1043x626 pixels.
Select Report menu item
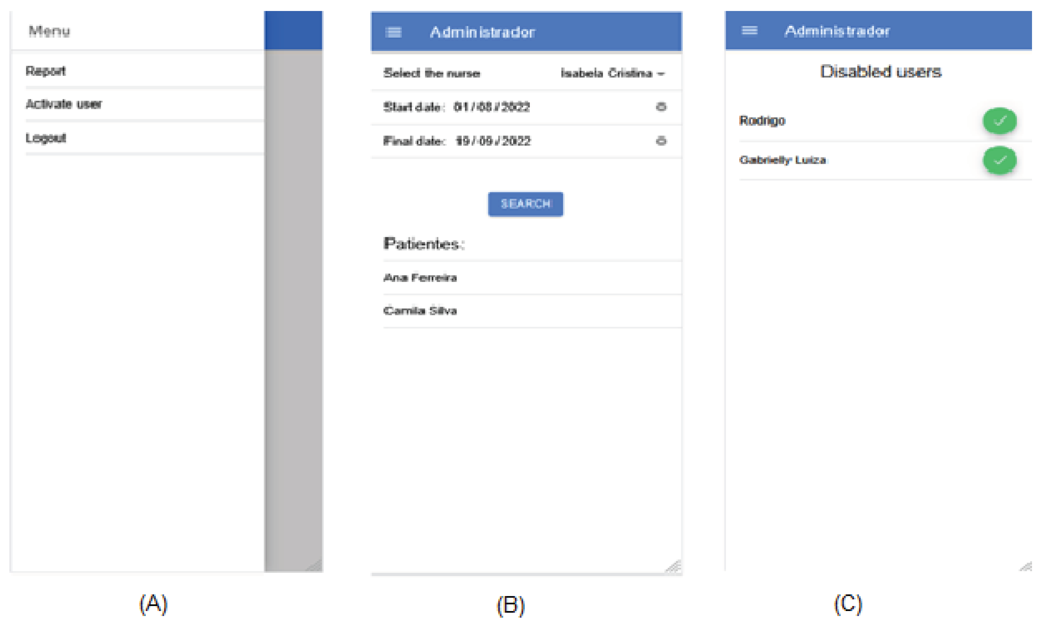click(x=46, y=71)
